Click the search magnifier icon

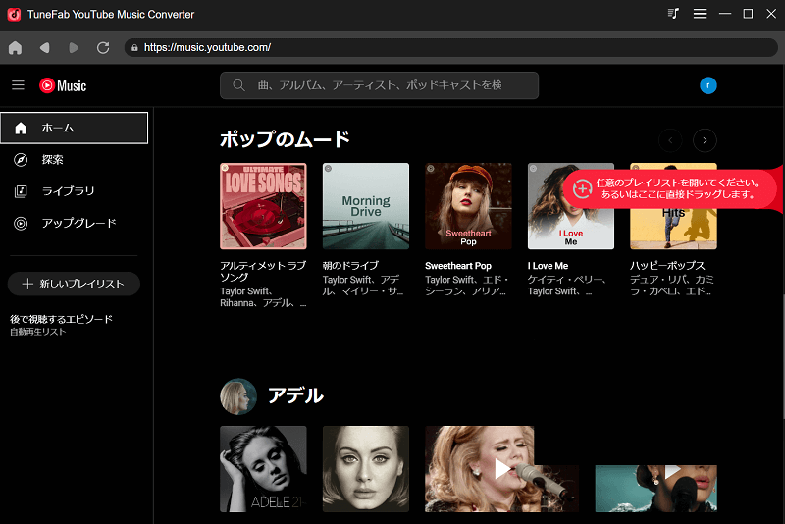point(238,85)
